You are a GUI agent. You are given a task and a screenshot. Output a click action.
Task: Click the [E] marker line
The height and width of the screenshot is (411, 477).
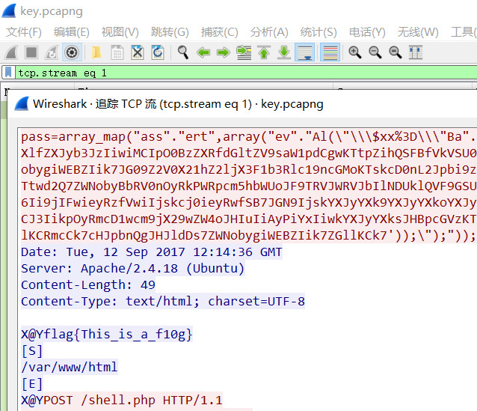coord(31,383)
